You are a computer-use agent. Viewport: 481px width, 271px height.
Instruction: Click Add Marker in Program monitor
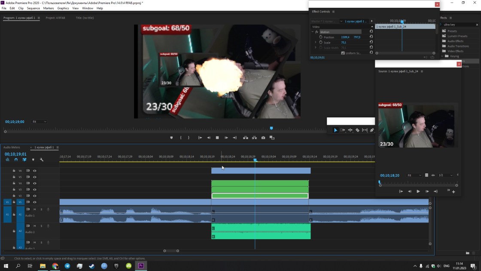(x=171, y=138)
